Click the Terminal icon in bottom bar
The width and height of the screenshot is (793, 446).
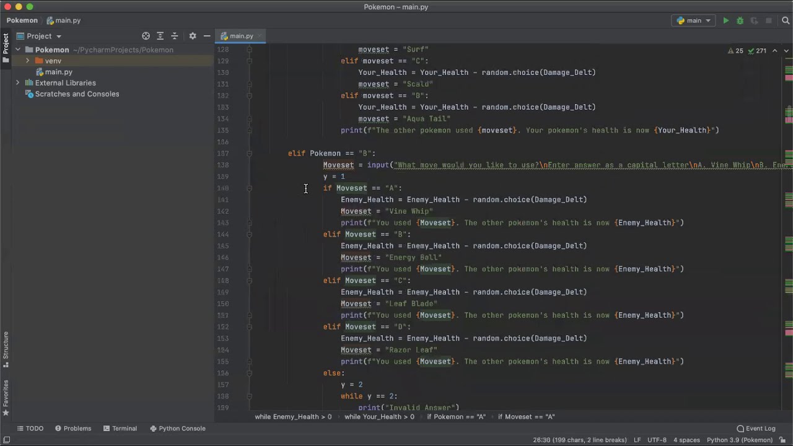tap(107, 429)
